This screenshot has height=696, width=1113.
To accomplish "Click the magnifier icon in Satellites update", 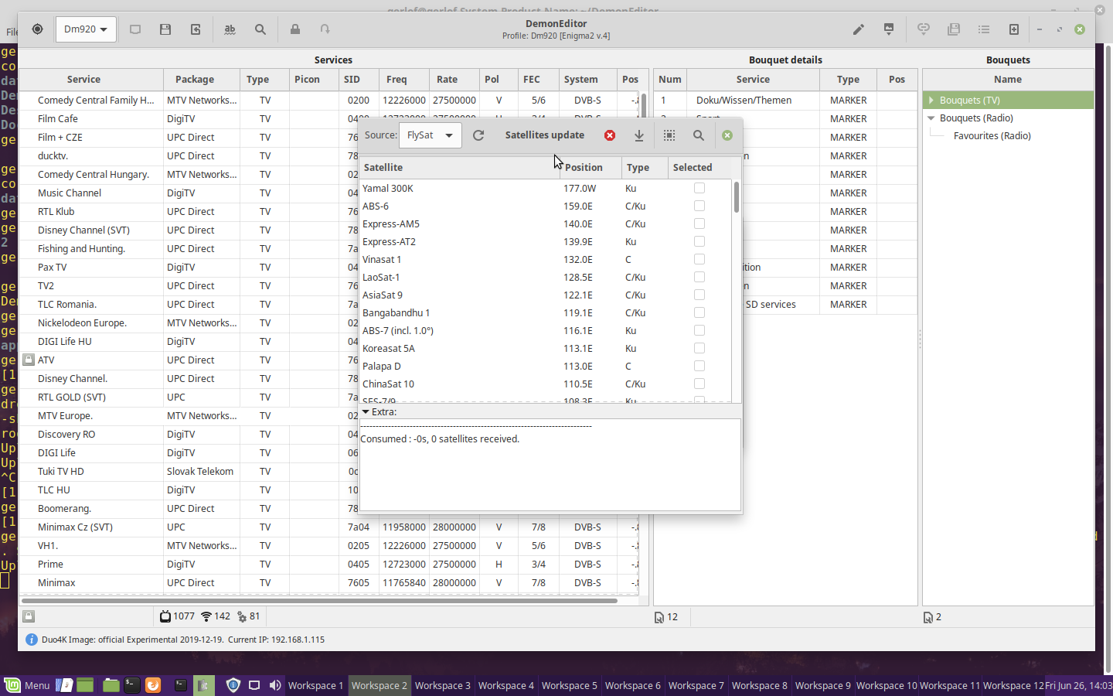I will (699, 135).
